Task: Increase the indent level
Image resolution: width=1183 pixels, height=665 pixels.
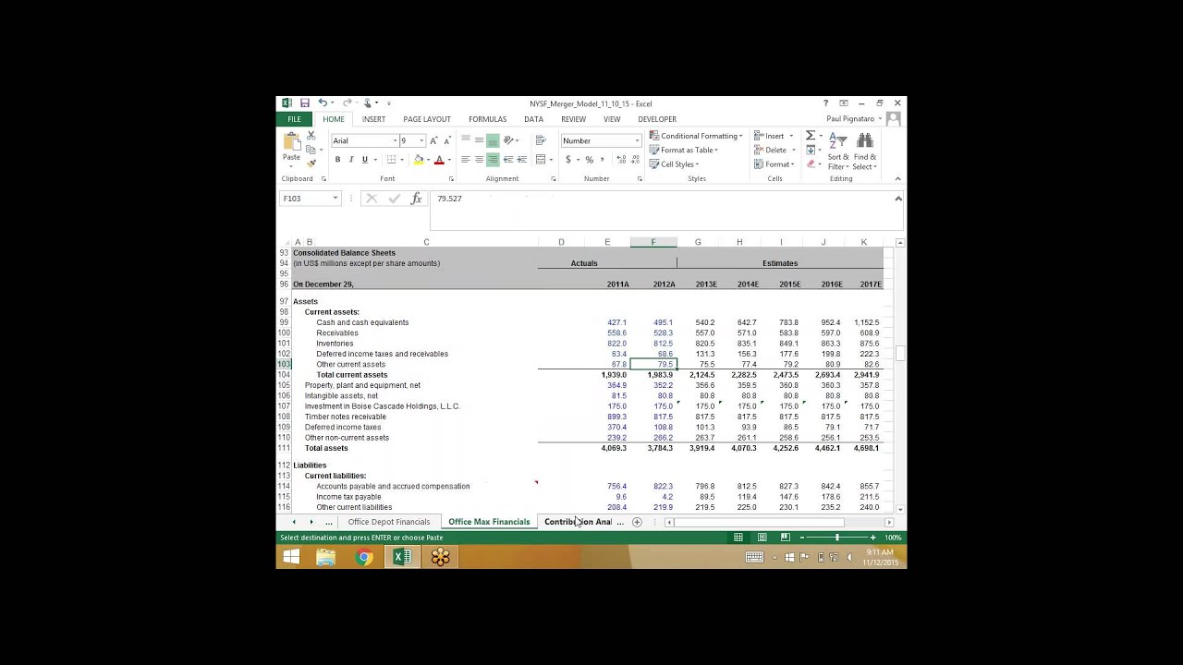Action: coord(521,160)
